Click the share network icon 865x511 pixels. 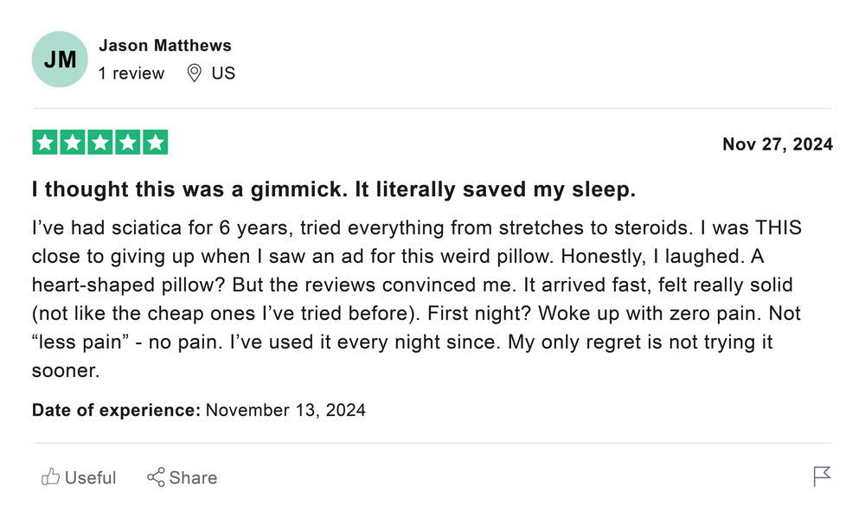[156, 477]
